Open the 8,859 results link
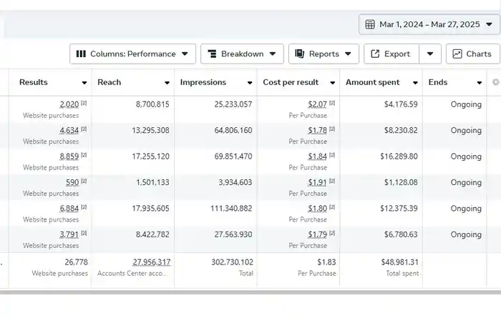 point(69,156)
